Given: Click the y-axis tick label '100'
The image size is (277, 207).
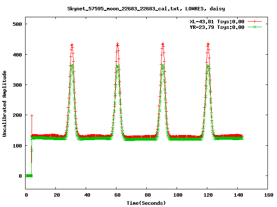Looking at the screenshot, I should (17, 146).
